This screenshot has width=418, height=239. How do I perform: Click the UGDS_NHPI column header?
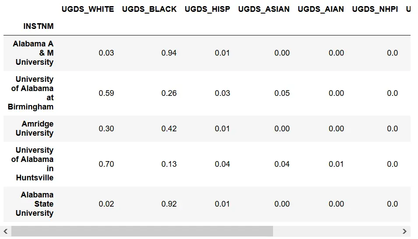click(x=375, y=9)
